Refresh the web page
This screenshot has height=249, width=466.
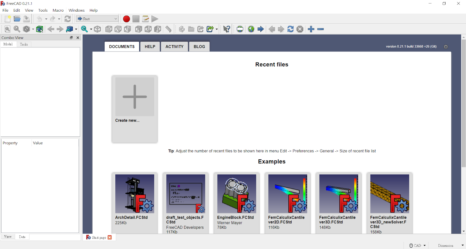tap(290, 29)
